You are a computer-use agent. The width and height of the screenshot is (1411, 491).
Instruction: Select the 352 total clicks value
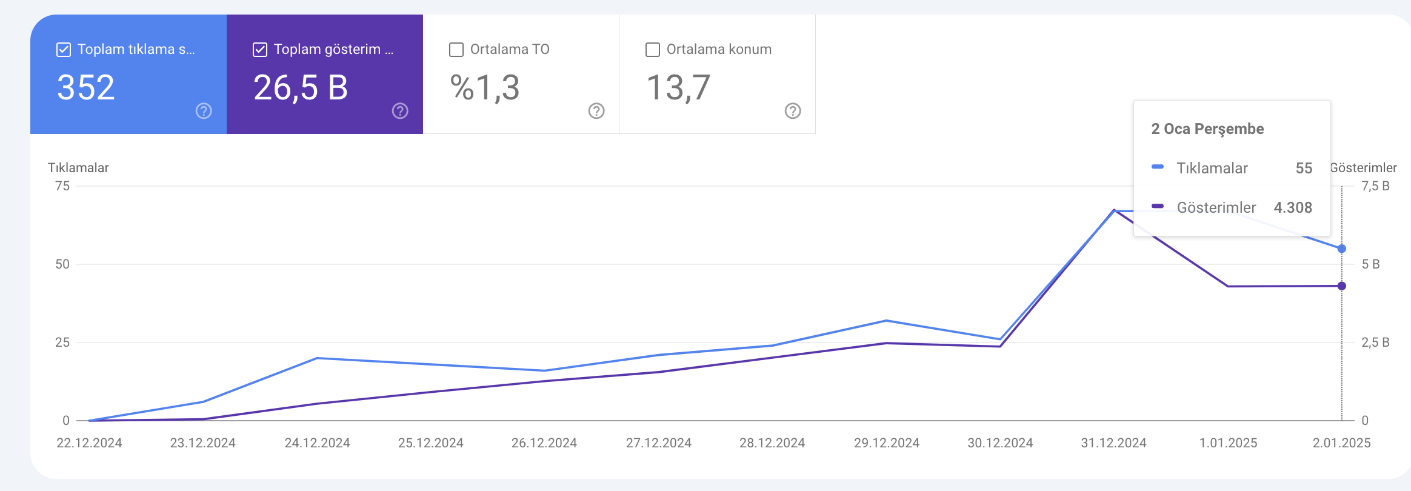86,88
